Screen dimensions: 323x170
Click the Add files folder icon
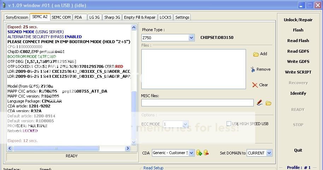(256, 54)
